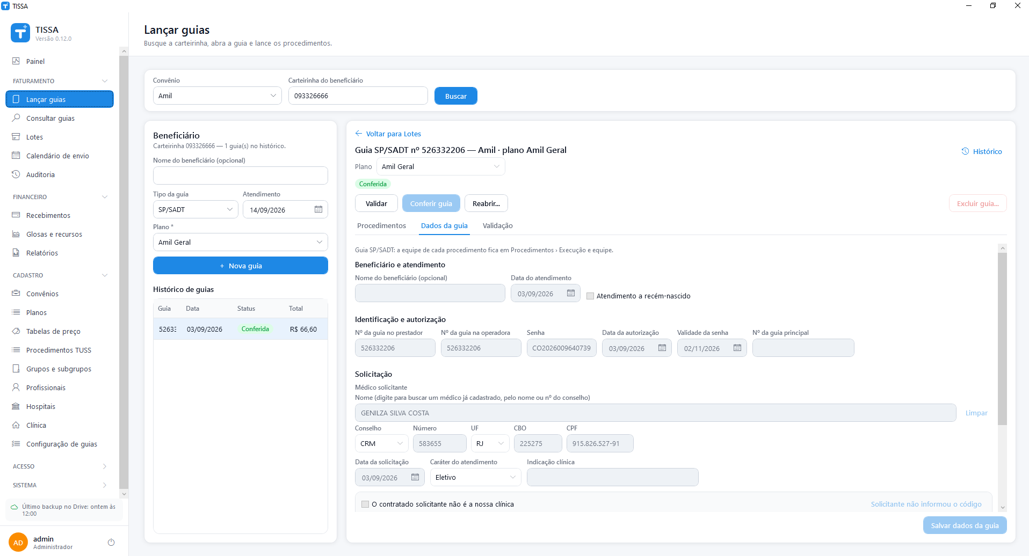Open the Atendimento date picker calendar icon
Screen dimensions: 1029x556
pyautogui.click(x=318, y=209)
